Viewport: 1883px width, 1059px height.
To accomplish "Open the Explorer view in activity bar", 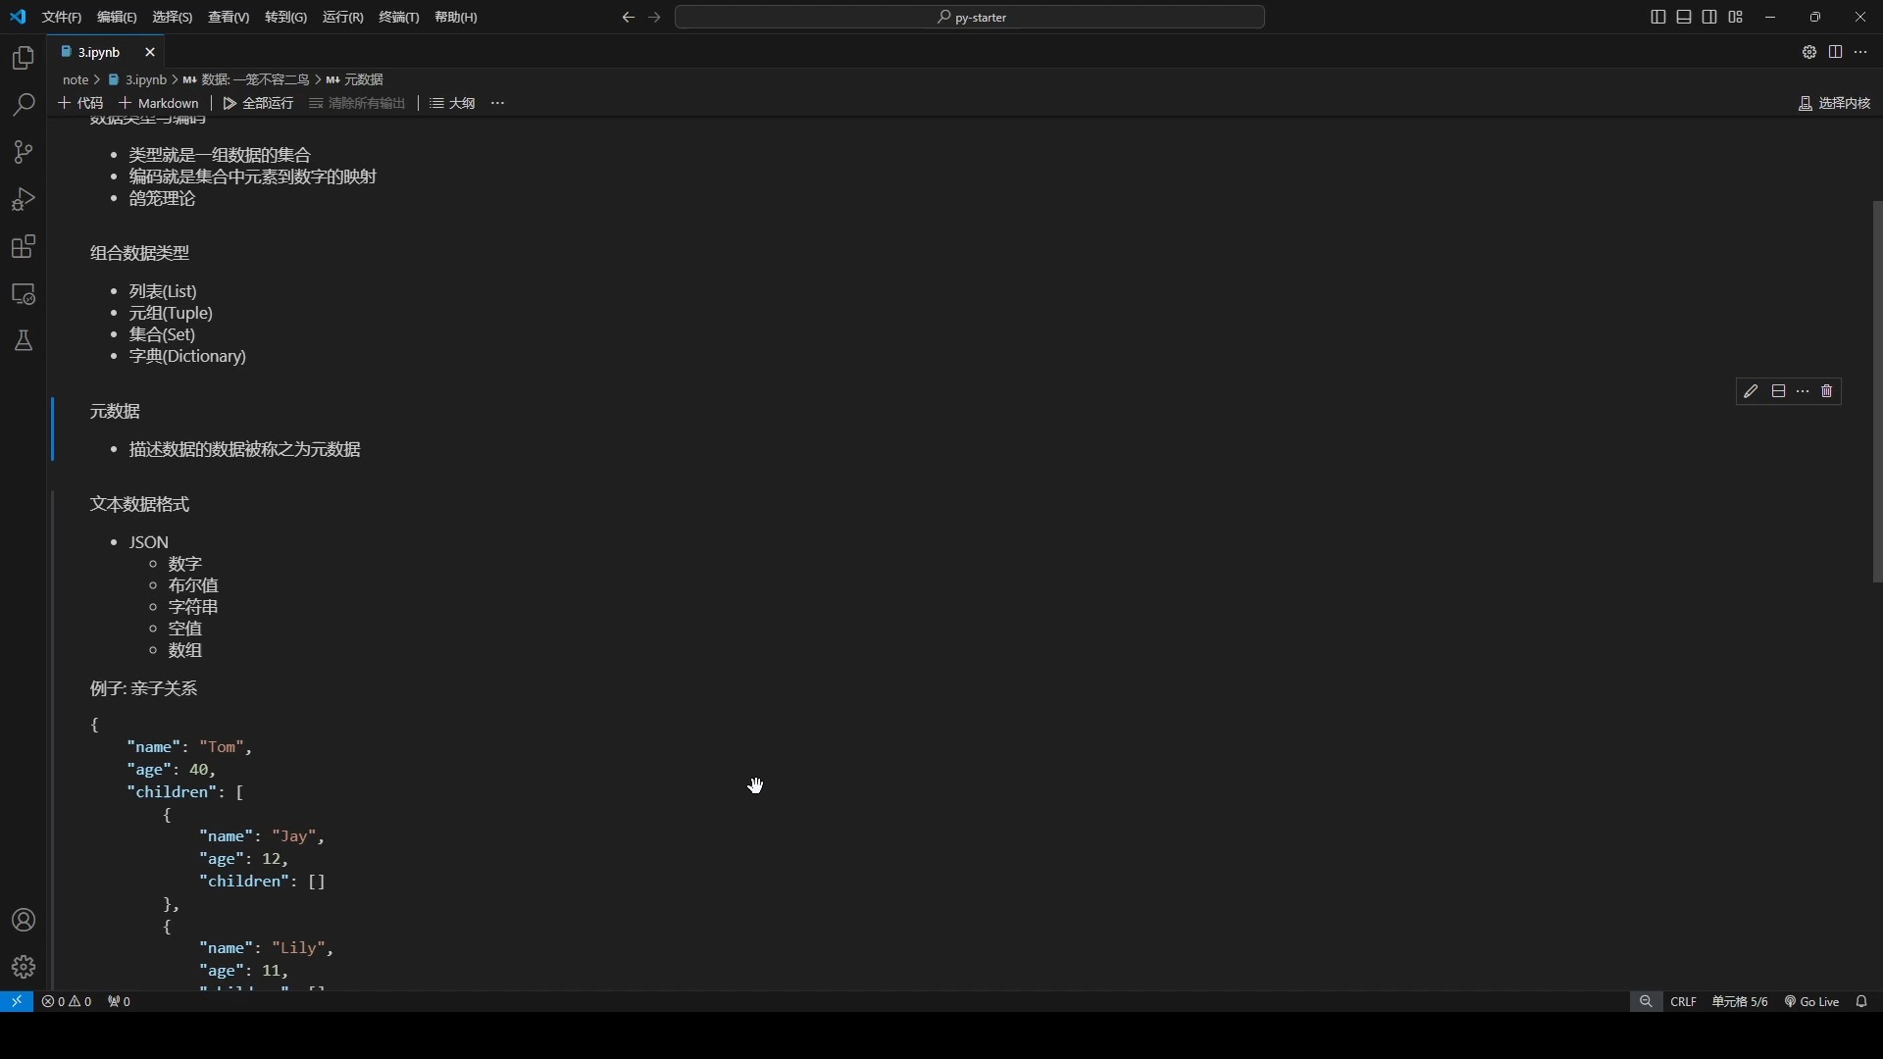I will click(24, 58).
